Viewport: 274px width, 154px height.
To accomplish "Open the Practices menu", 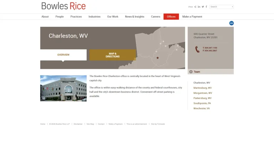I will (76, 17).
